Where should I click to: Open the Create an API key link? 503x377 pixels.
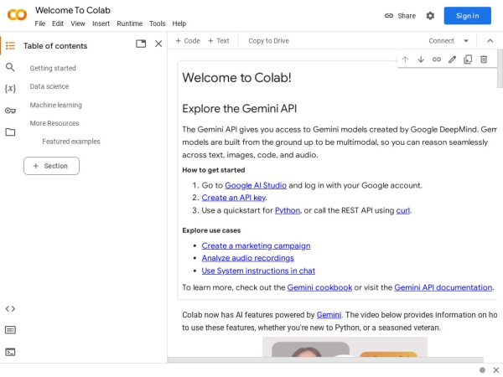[234, 198]
